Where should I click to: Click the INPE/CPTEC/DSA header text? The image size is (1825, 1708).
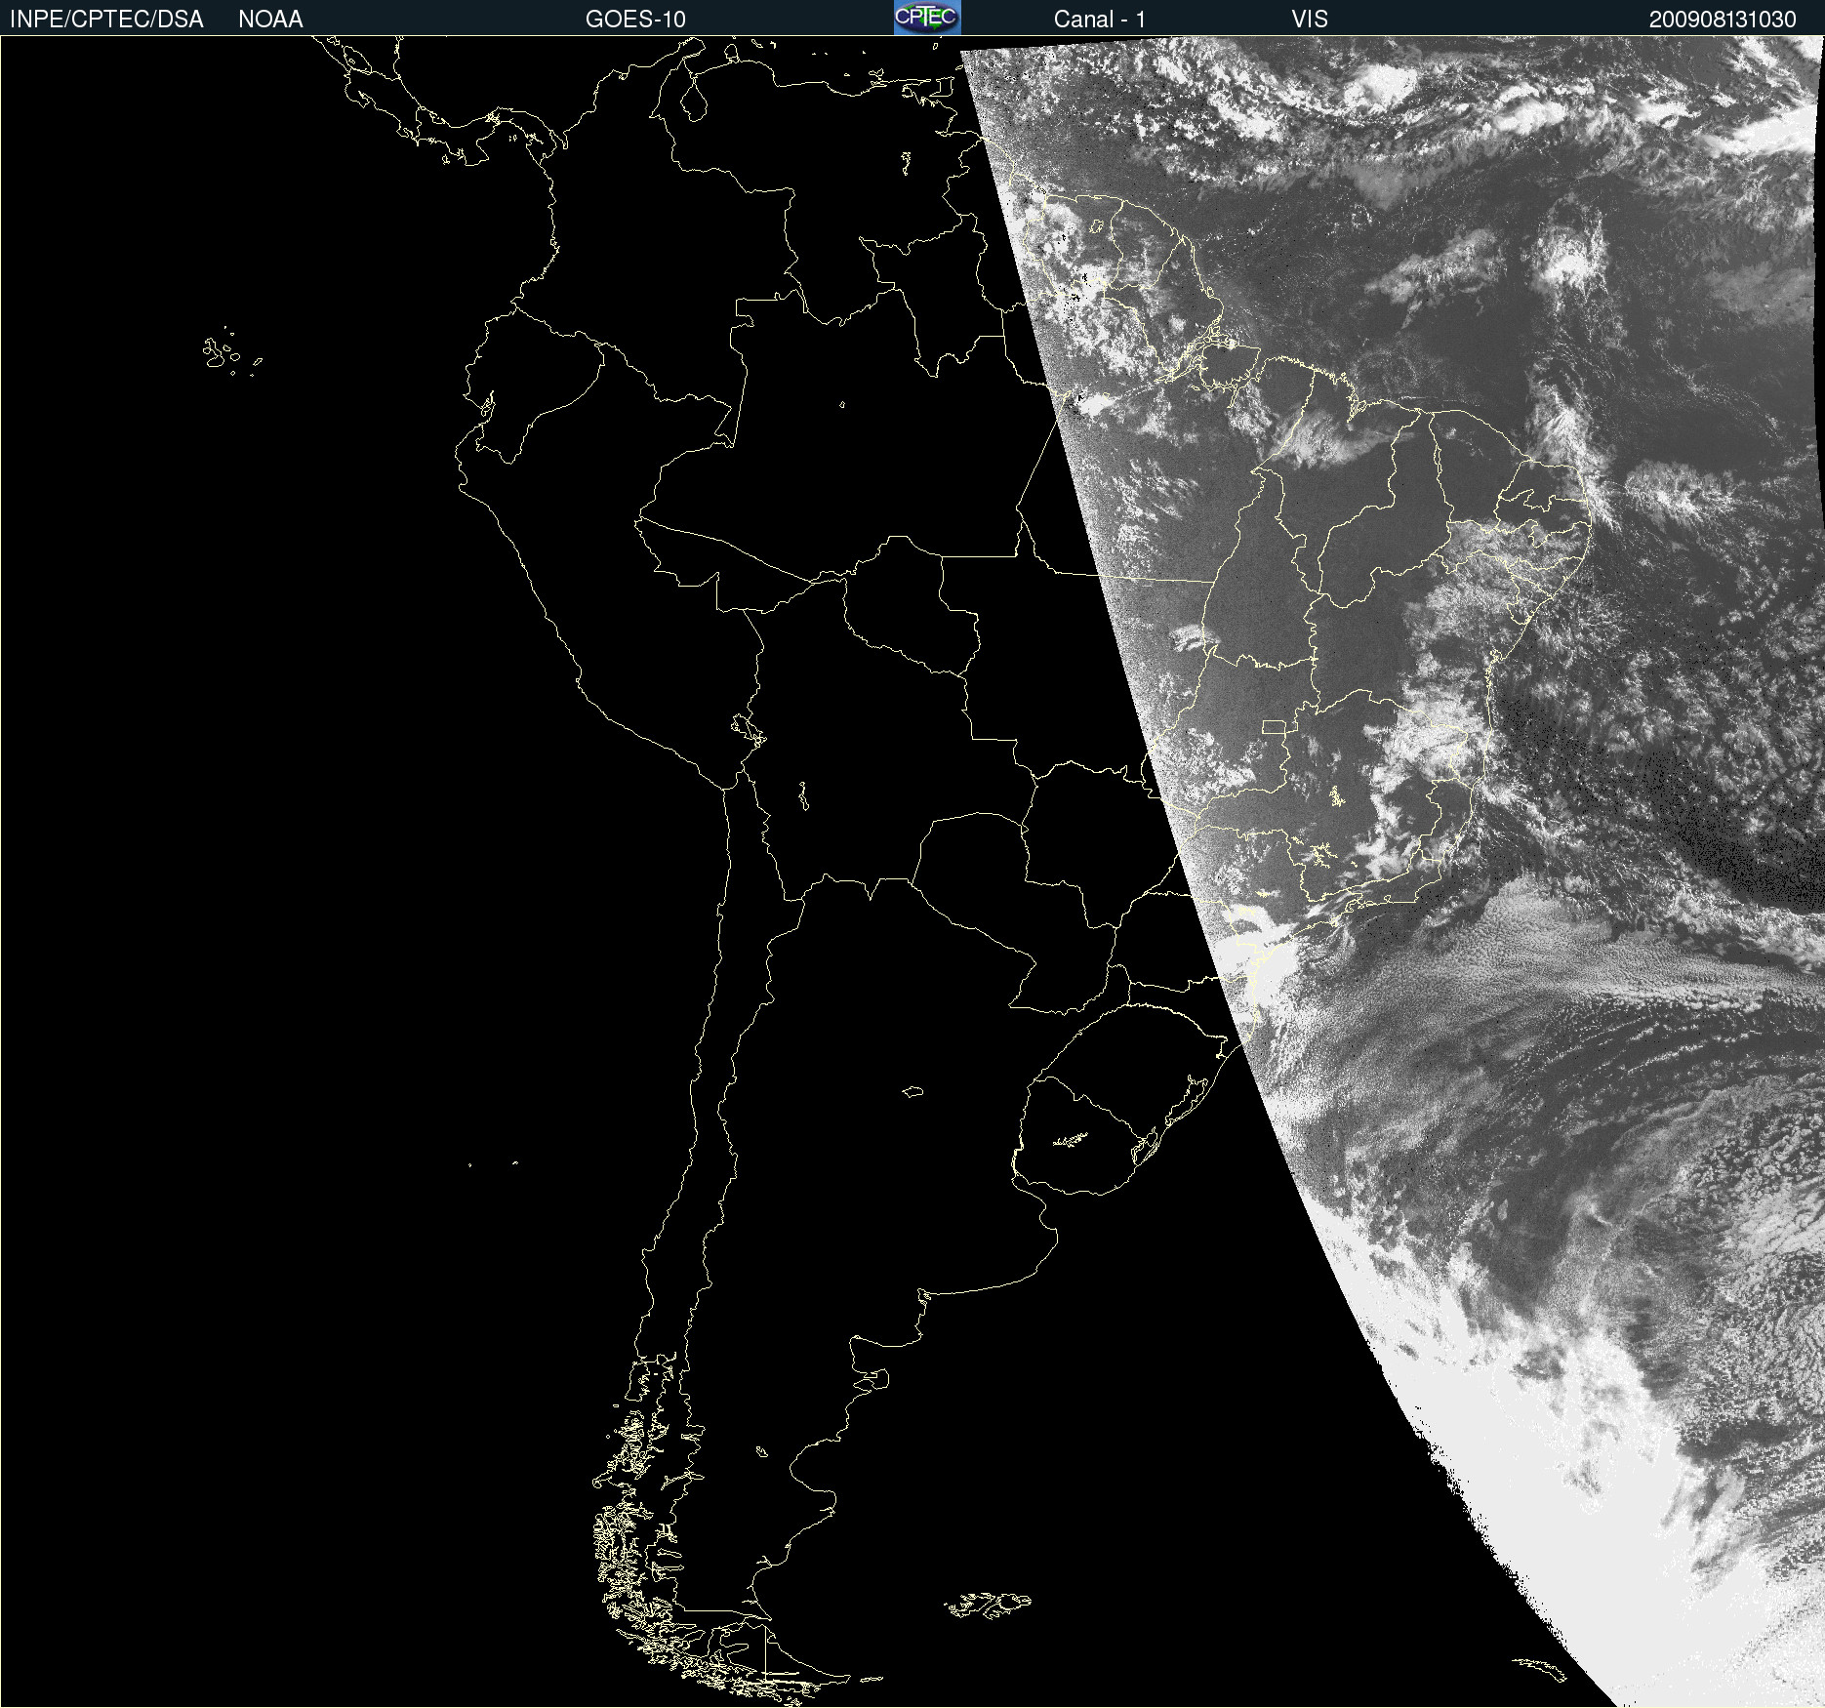pos(106,20)
